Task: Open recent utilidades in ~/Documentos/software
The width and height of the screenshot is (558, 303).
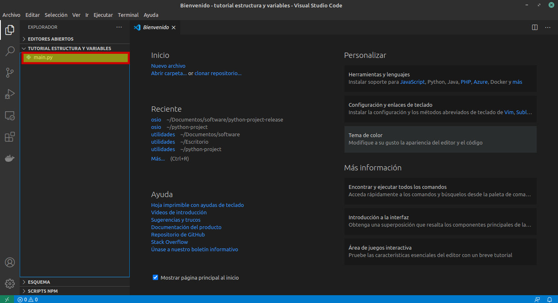Action: (163, 134)
